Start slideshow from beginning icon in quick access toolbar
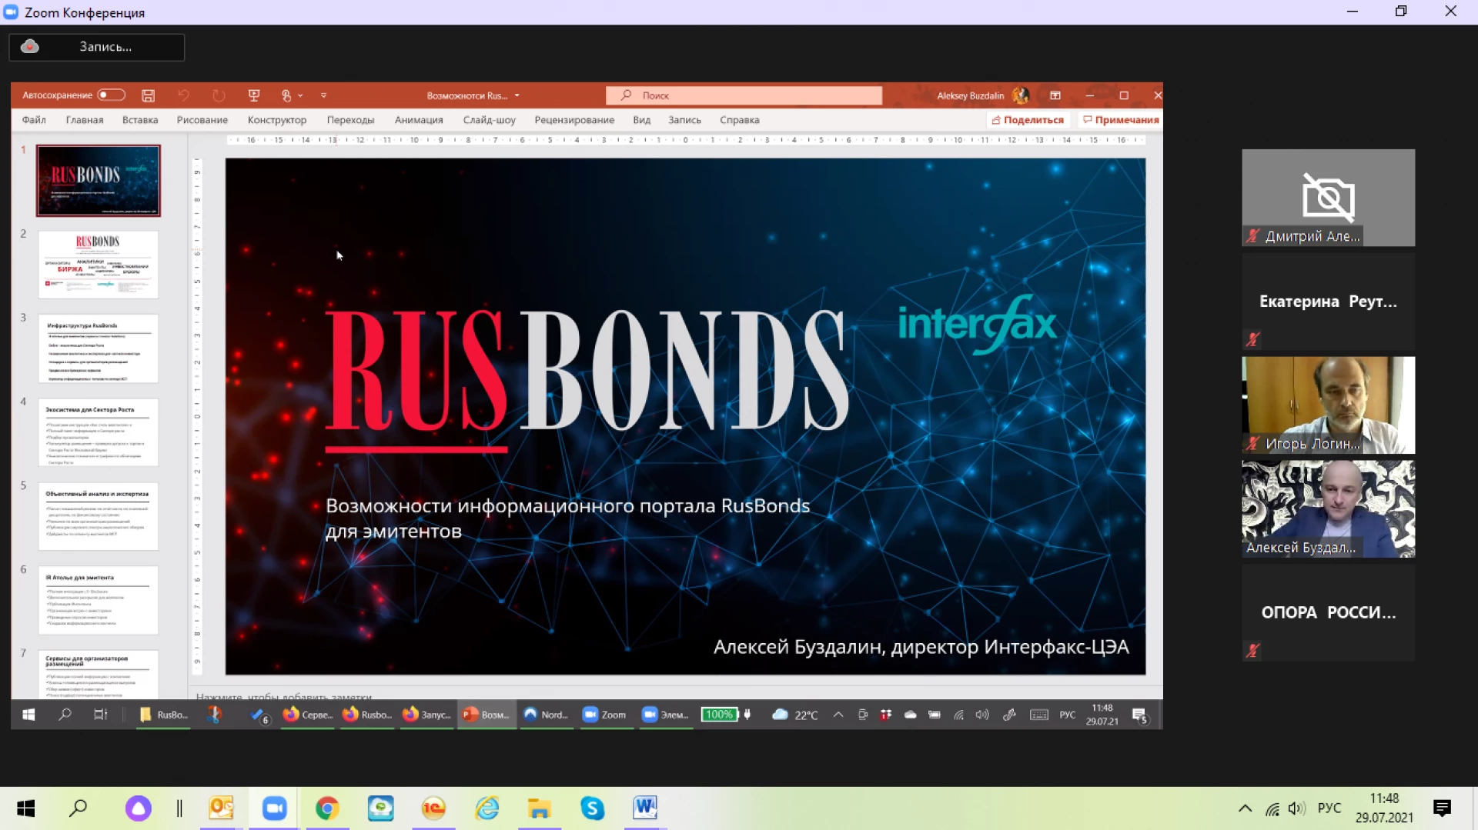Viewport: 1478px width, 830px height. tap(254, 95)
